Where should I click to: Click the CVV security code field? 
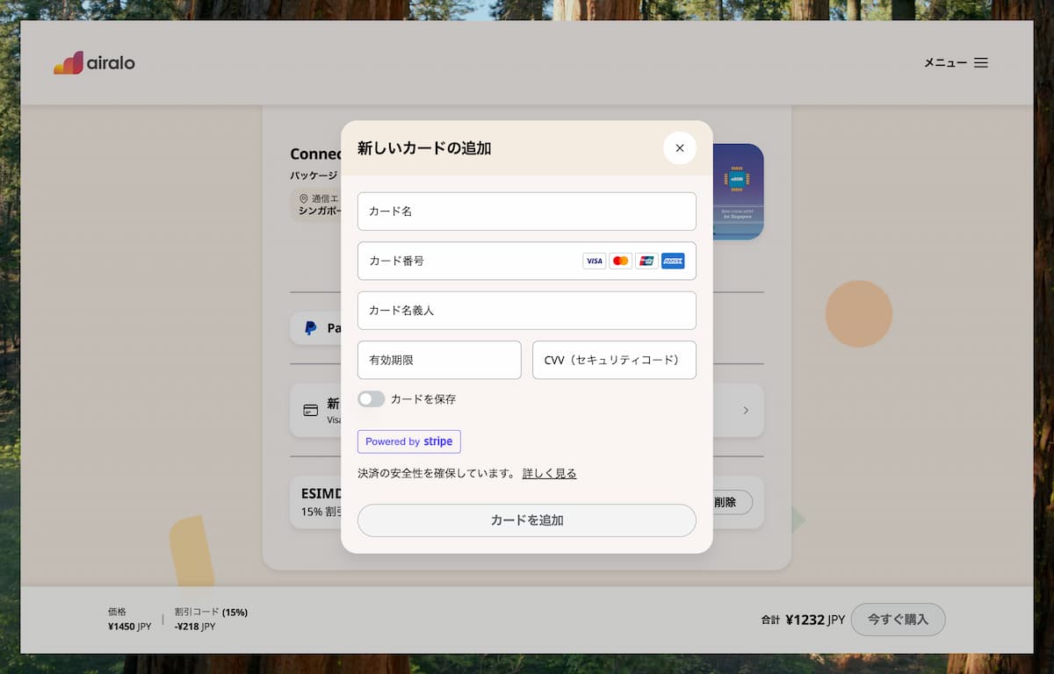614,360
